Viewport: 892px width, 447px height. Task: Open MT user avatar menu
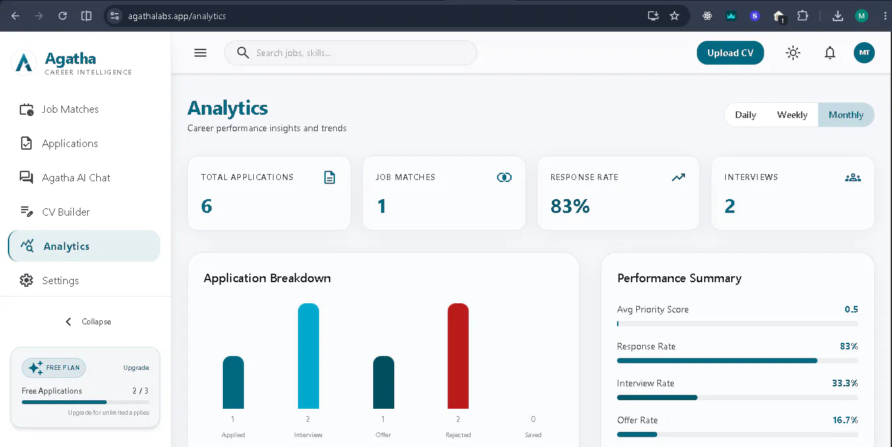(x=864, y=53)
